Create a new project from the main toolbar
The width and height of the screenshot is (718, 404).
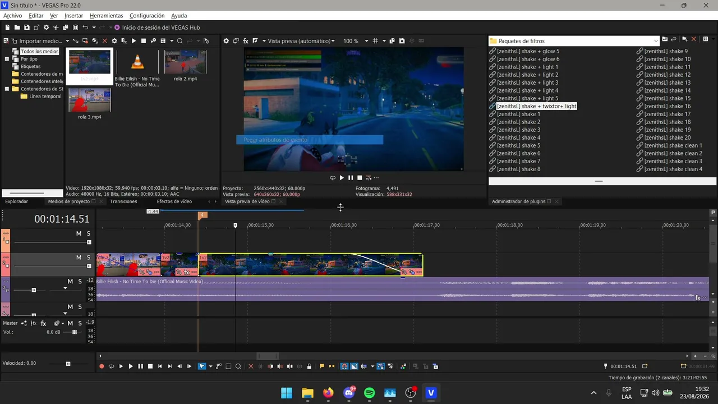pos(8,27)
